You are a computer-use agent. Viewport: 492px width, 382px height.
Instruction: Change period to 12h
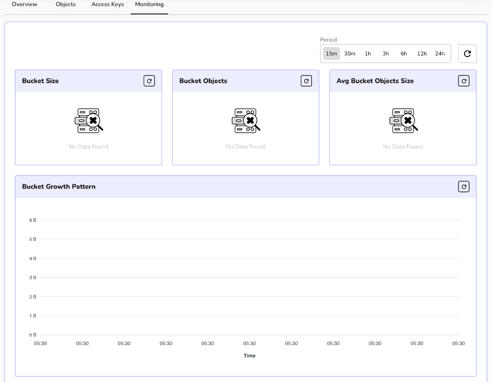422,54
